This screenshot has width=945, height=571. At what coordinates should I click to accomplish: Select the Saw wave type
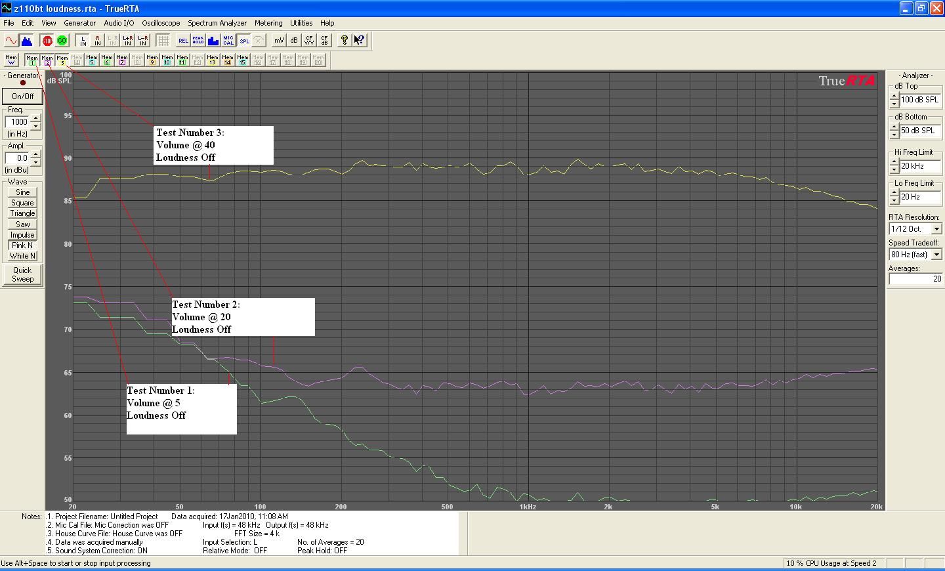[x=22, y=224]
